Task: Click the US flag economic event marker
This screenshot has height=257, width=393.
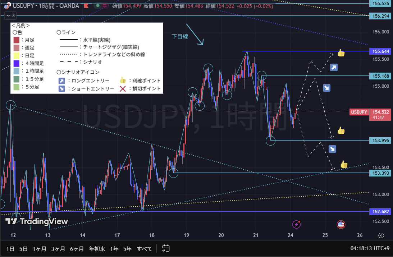Action: click(341, 225)
